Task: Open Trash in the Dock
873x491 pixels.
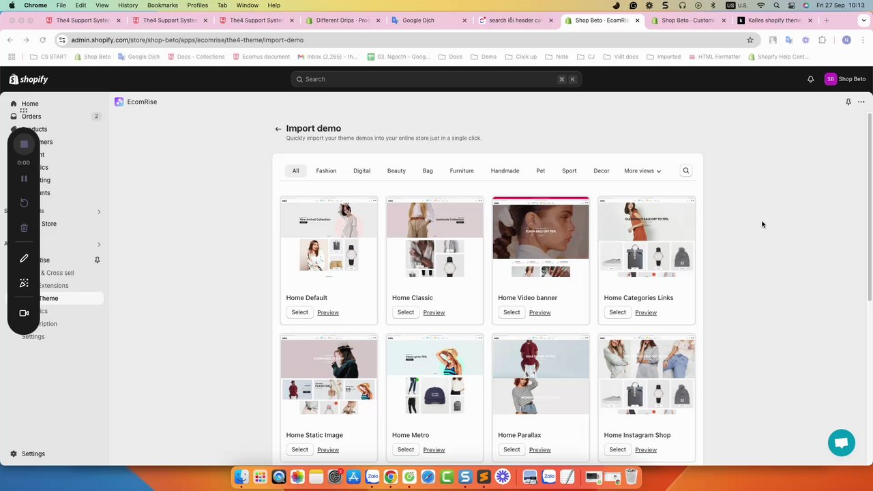Action: click(631, 477)
